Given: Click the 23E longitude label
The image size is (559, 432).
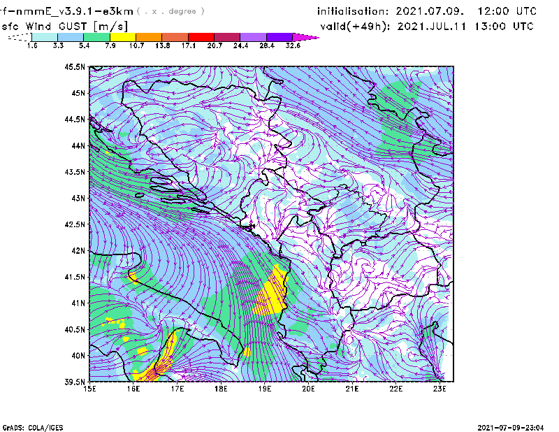Looking at the screenshot, I should (440, 389).
